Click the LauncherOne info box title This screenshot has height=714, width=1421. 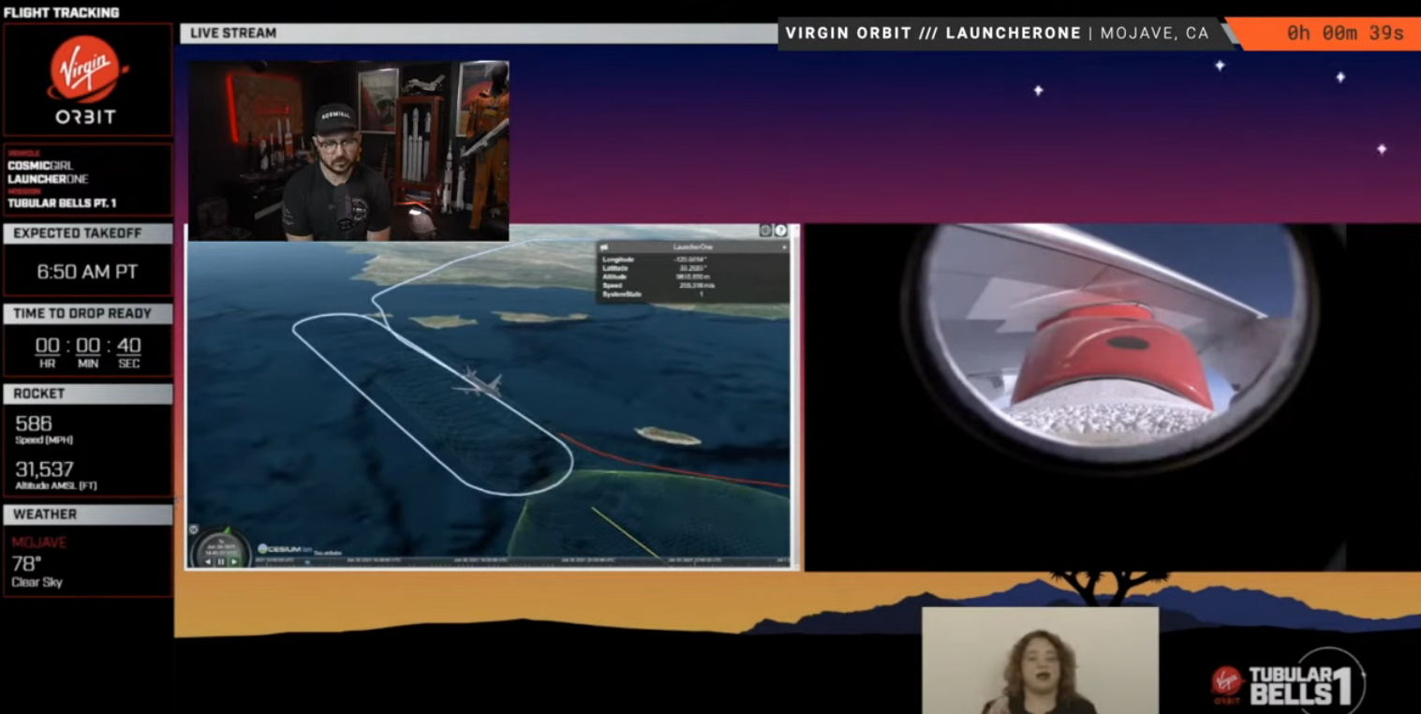(693, 246)
